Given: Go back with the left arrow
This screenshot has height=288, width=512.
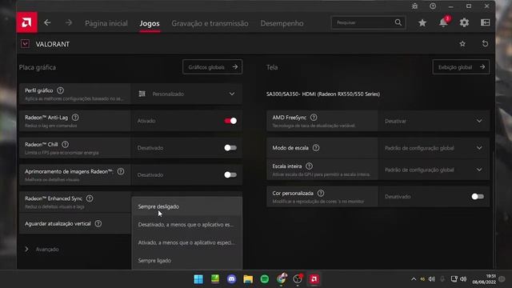Looking at the screenshot, I should click(47, 22).
